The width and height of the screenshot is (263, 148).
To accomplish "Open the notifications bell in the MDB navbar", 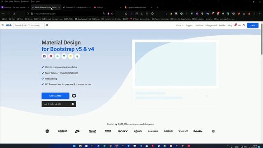I will (235, 25).
